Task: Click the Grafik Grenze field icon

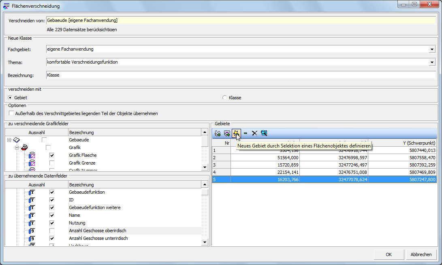Action: pyautogui.click(x=32, y=163)
